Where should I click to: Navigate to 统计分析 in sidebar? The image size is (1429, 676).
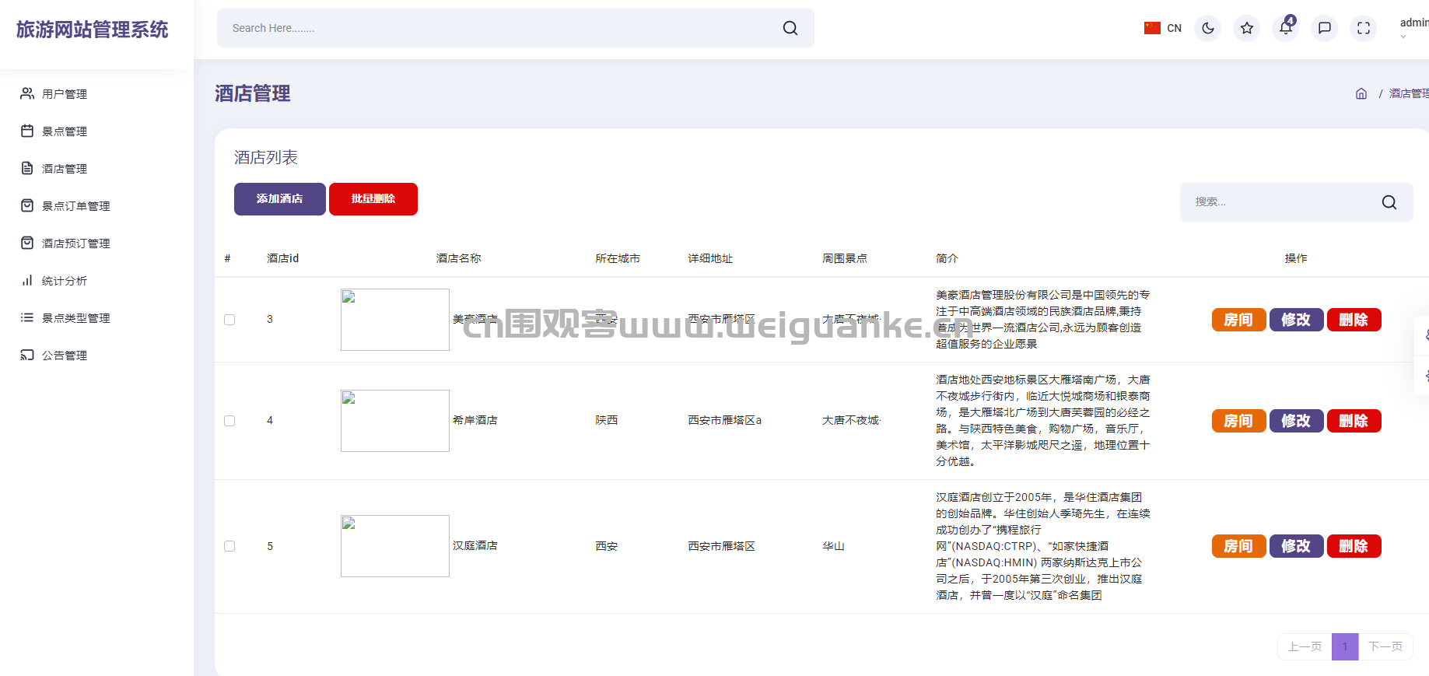tap(65, 281)
